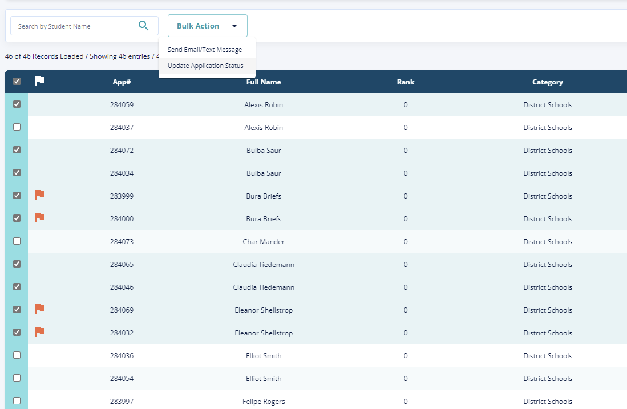
Task: Focus the Search by Student Name field
Action: (74, 26)
